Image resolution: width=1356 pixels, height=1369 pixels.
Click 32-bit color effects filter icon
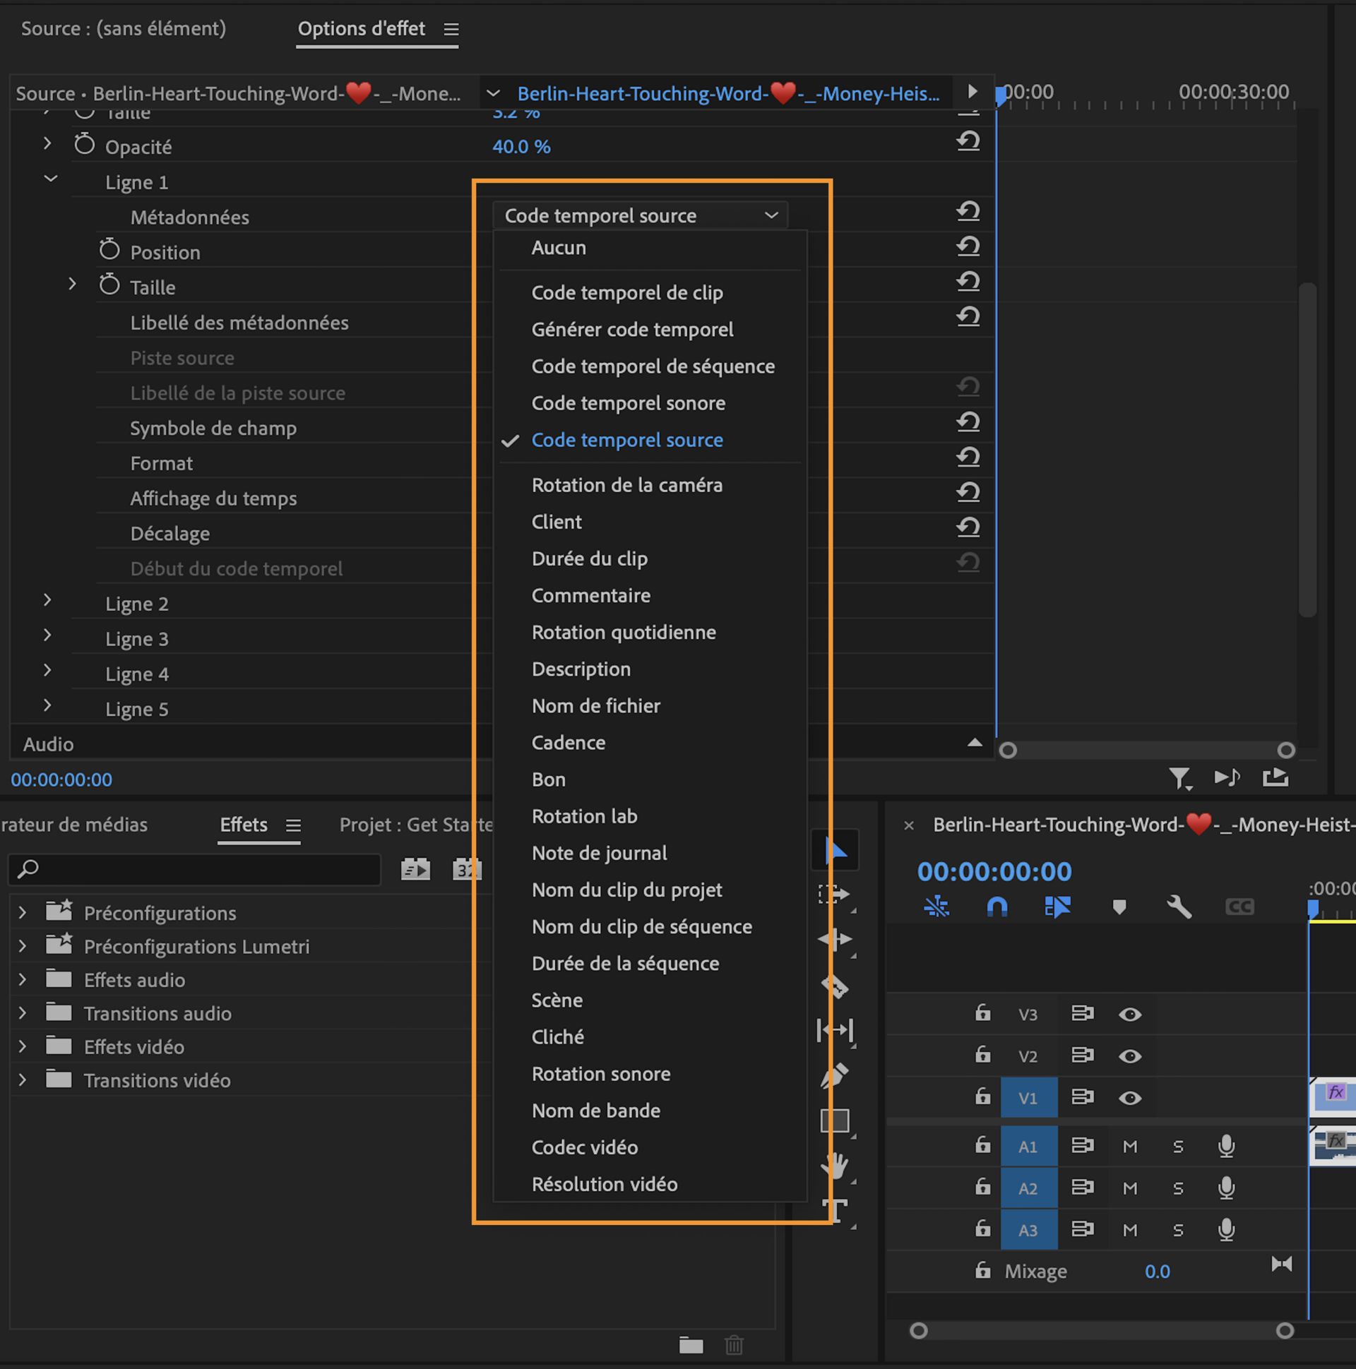[466, 868]
